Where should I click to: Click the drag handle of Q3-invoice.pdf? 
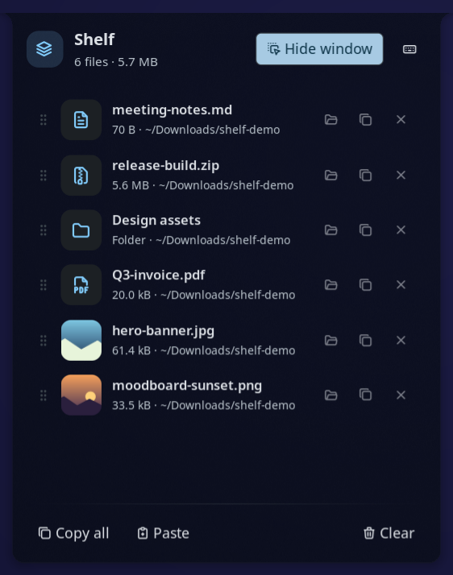coord(44,284)
